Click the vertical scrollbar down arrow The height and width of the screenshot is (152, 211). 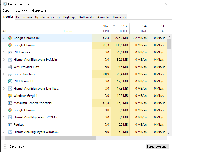[x=170, y=134]
